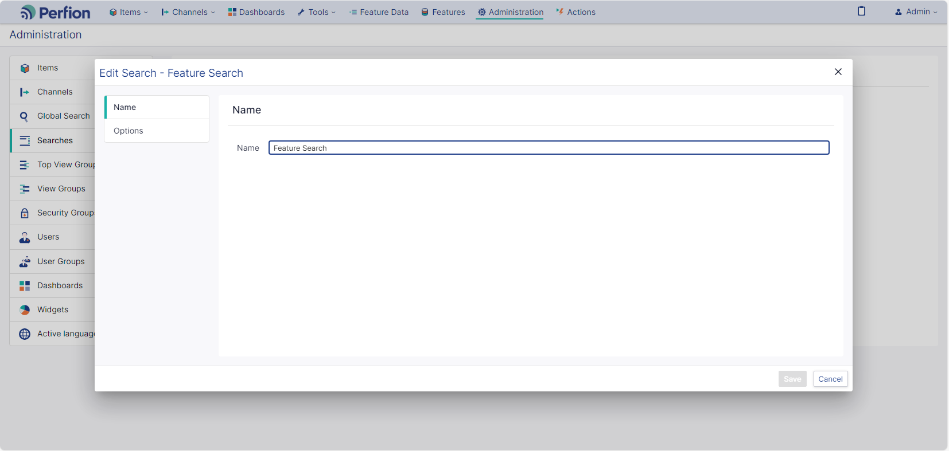Click the Users person icon
This screenshot has width=949, height=451.
point(25,237)
